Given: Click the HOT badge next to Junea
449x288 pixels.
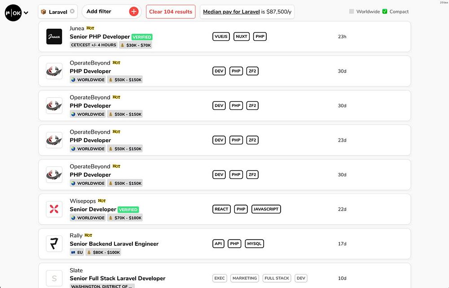Looking at the screenshot, I should click(x=90, y=28).
